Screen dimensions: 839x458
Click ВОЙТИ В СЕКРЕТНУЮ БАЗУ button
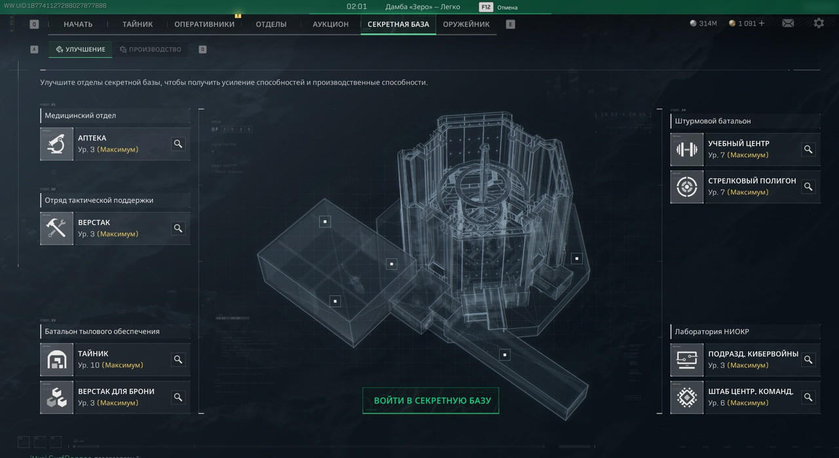pyautogui.click(x=431, y=400)
